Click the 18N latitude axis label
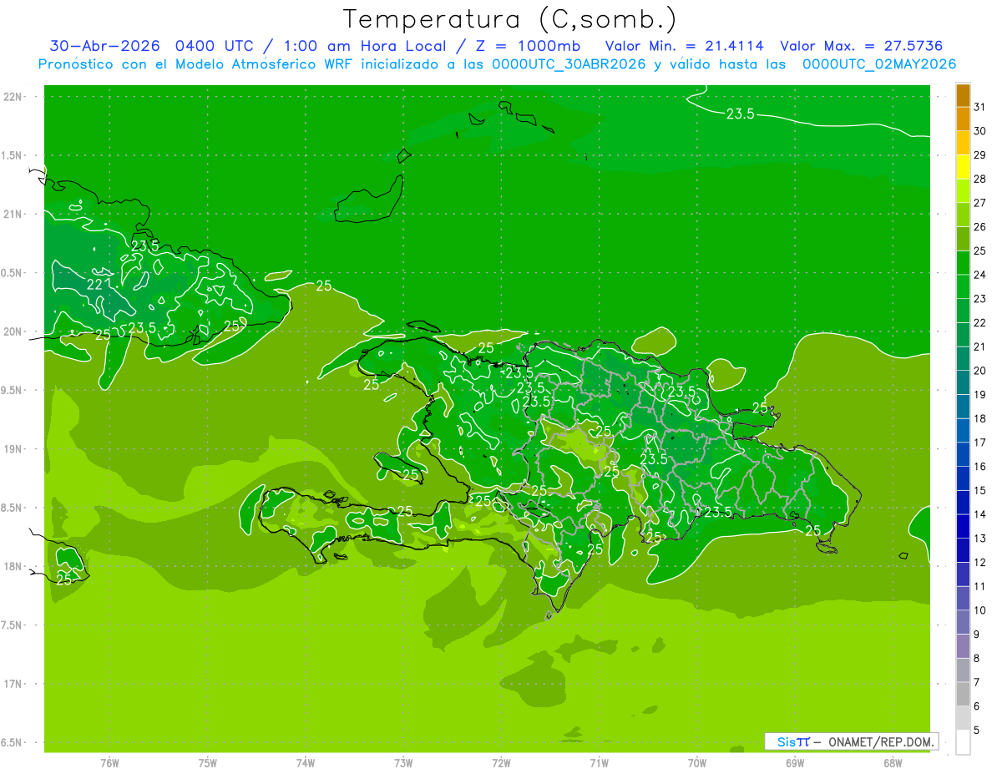 coord(13,566)
